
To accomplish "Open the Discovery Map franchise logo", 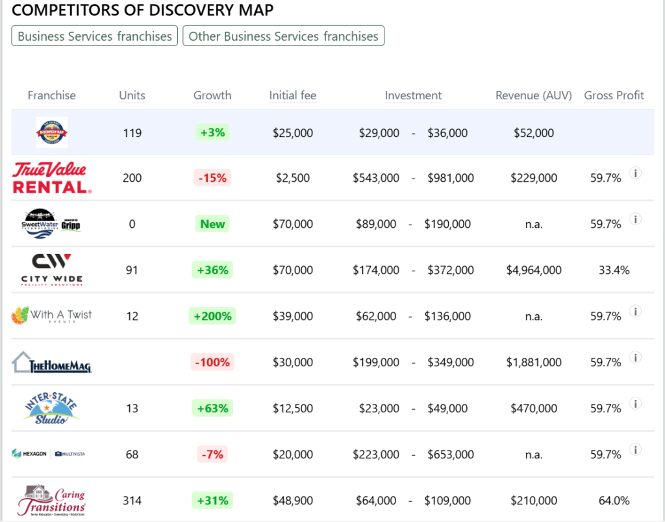I will 52,132.
